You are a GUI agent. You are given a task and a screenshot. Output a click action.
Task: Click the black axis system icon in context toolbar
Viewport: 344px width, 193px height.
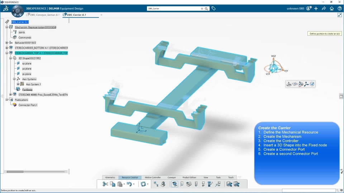click(306, 84)
